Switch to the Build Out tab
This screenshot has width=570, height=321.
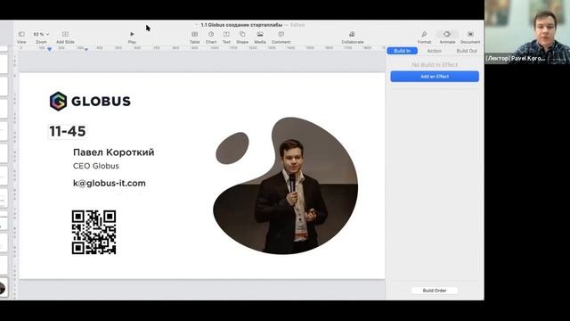coord(467,51)
